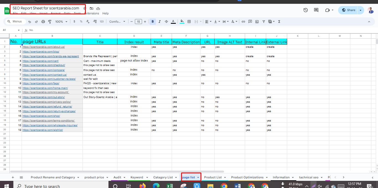Star the spreadsheet document

click(x=85, y=9)
